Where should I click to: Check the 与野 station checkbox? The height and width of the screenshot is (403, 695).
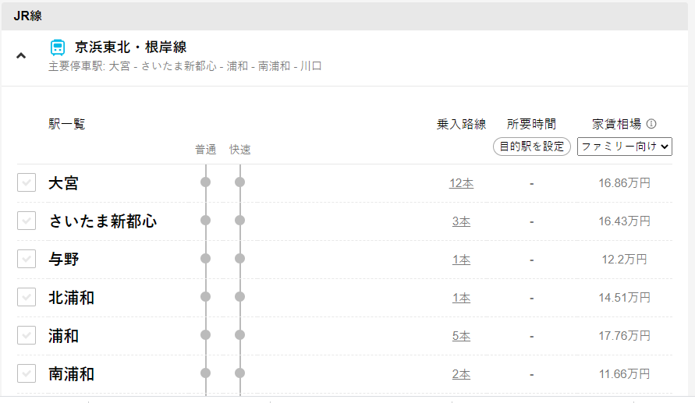coord(27,259)
